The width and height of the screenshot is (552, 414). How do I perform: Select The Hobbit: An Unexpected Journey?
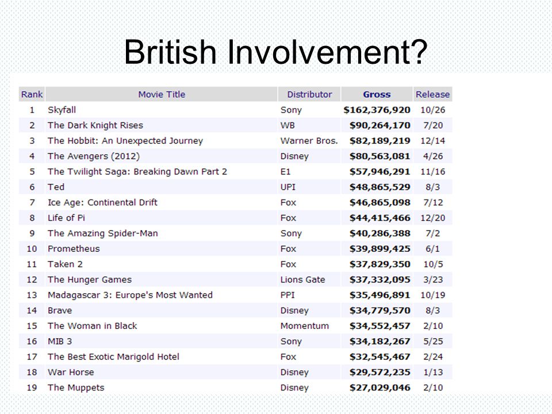[x=125, y=141]
